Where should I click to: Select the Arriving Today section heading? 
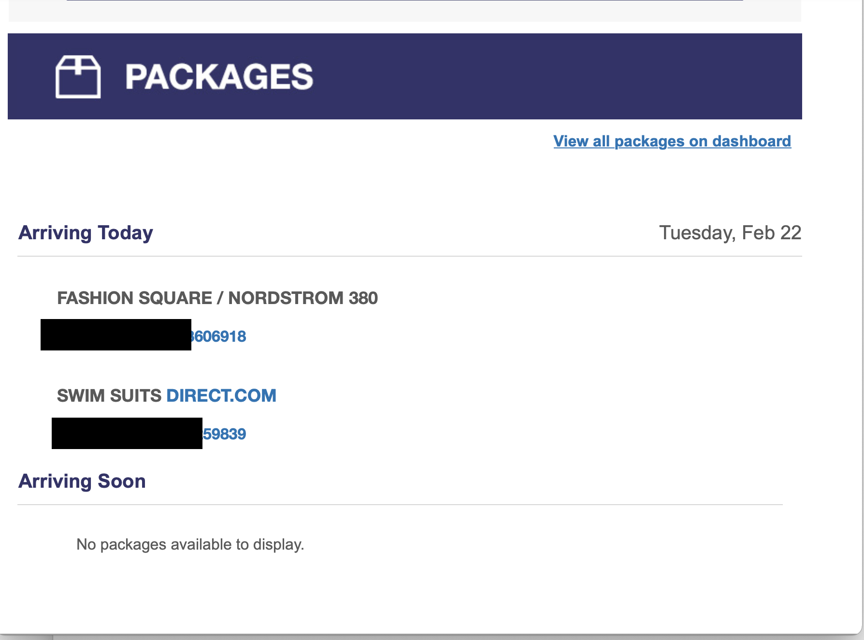click(x=85, y=233)
